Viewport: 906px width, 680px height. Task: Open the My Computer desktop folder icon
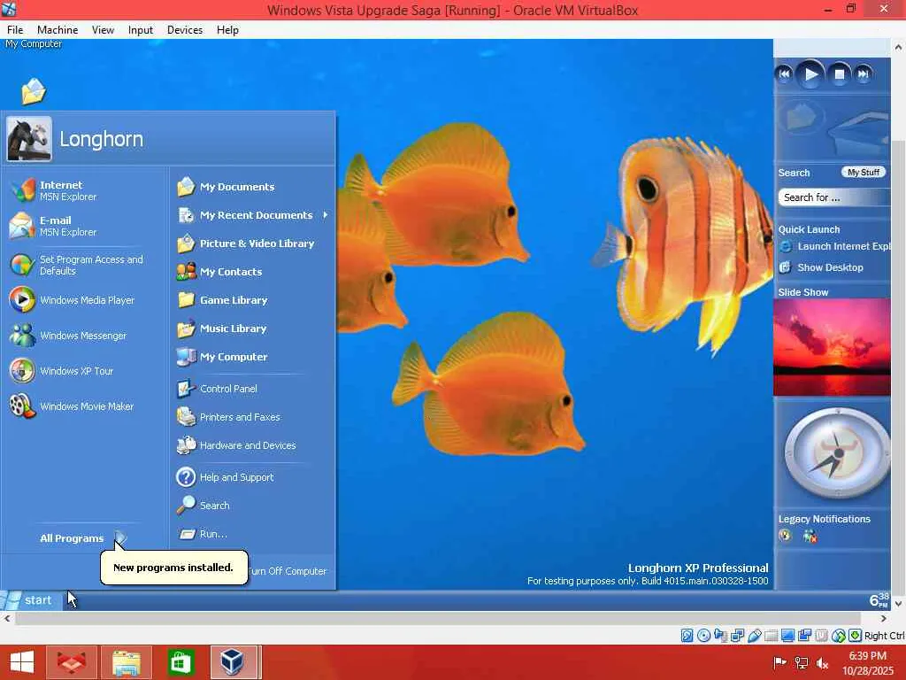[x=34, y=91]
